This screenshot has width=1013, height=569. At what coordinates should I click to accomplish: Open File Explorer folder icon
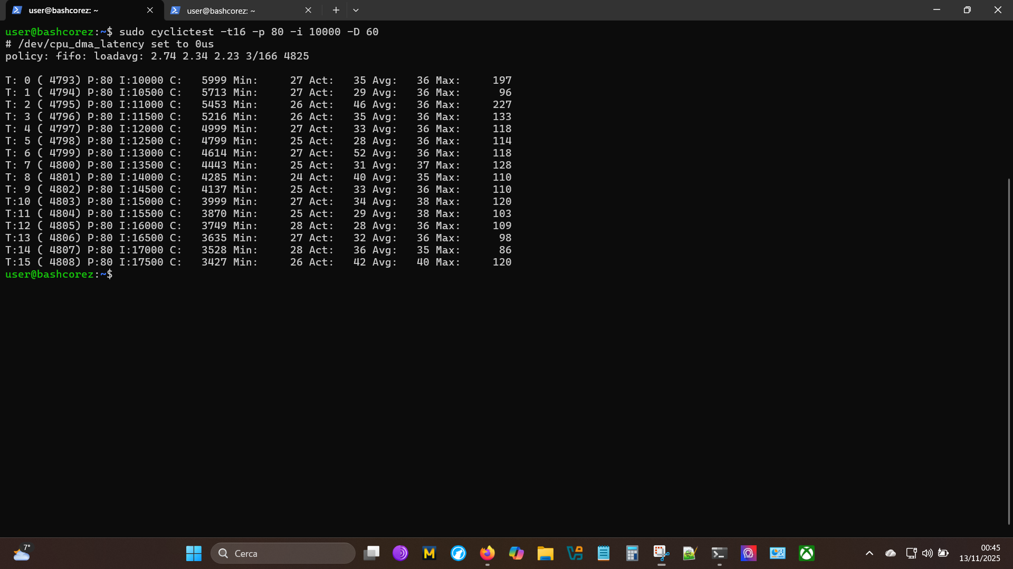tap(545, 553)
